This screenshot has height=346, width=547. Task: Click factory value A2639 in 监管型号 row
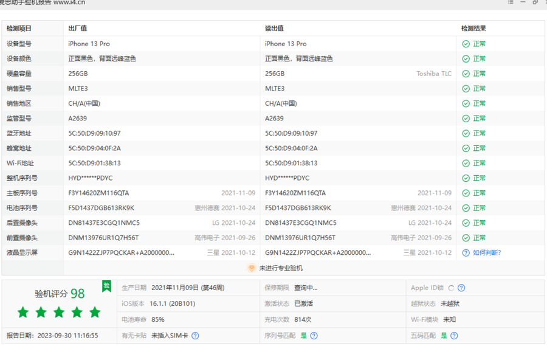(x=77, y=119)
